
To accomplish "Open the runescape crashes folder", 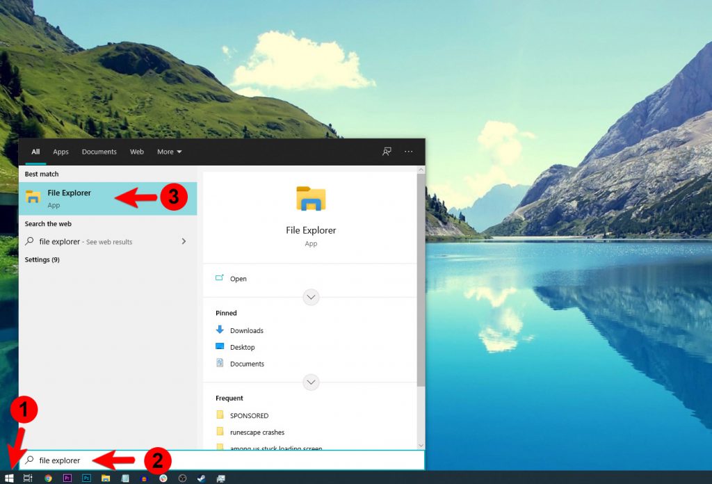I will [257, 433].
